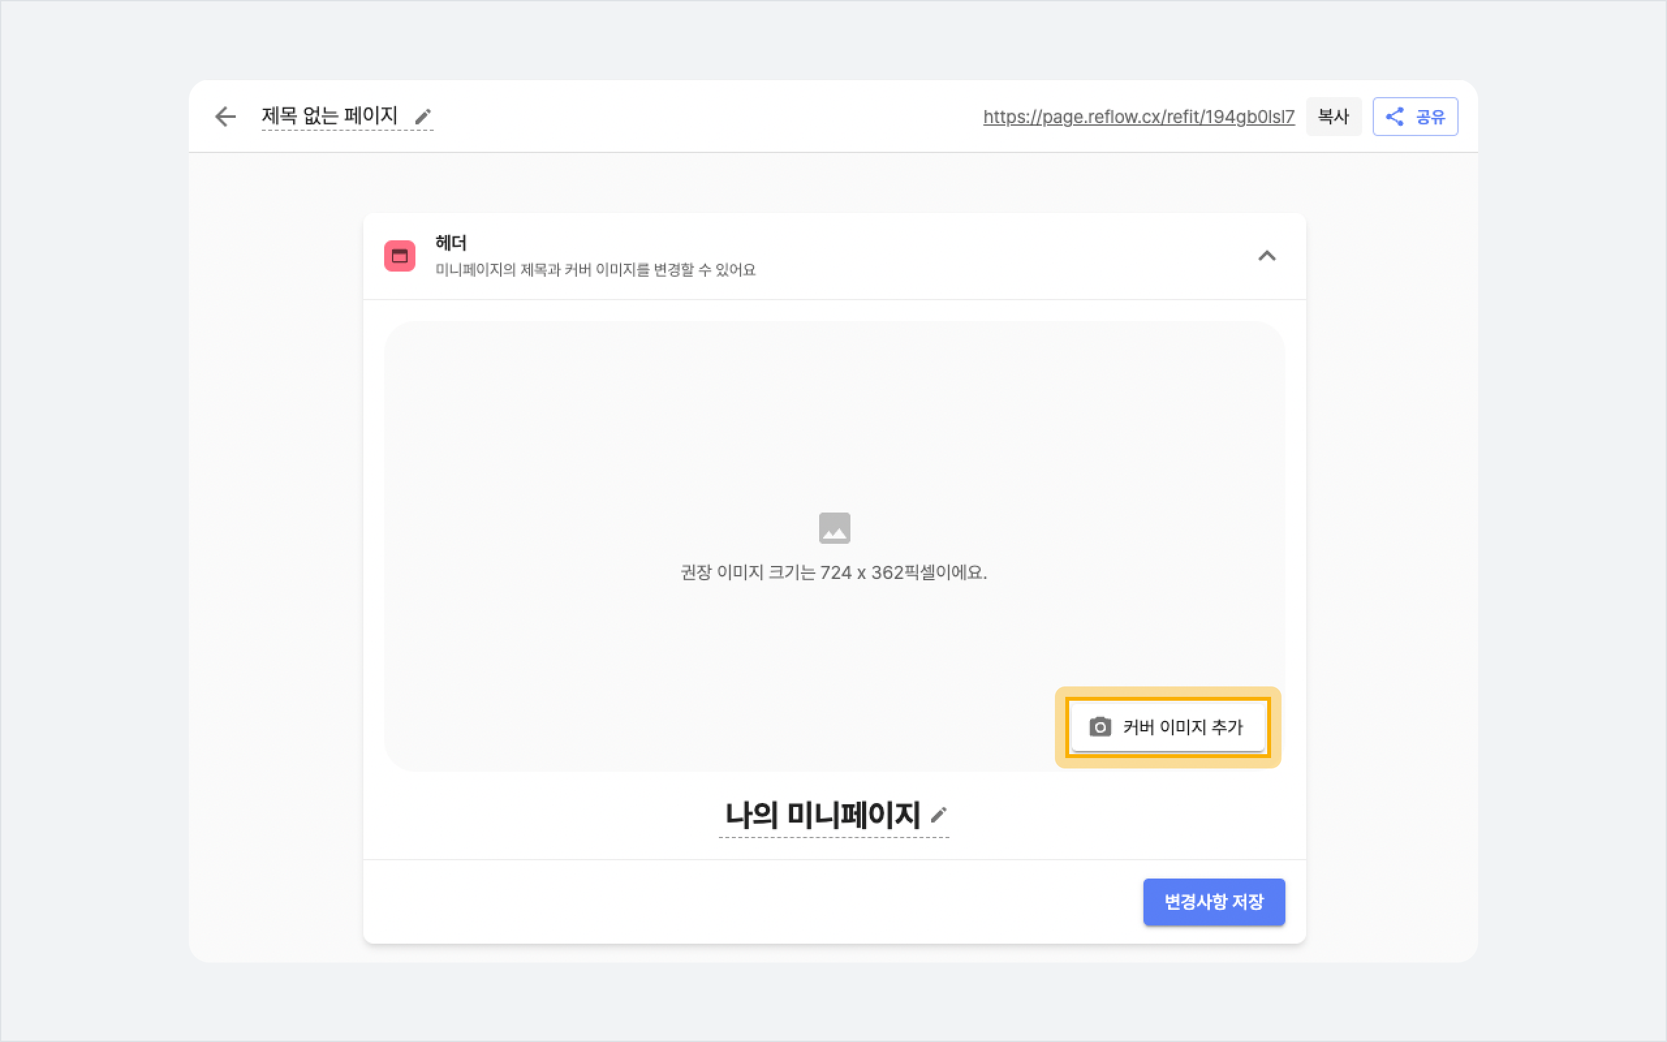
Task: Click the pink 헤더 section icon
Action: click(x=400, y=256)
